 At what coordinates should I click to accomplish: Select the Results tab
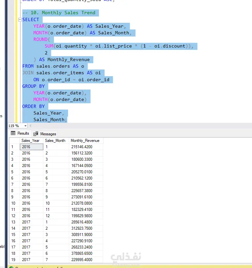[x=20, y=133]
